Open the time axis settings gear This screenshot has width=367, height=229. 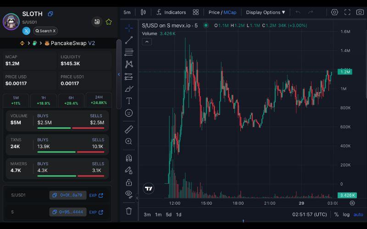352,203
